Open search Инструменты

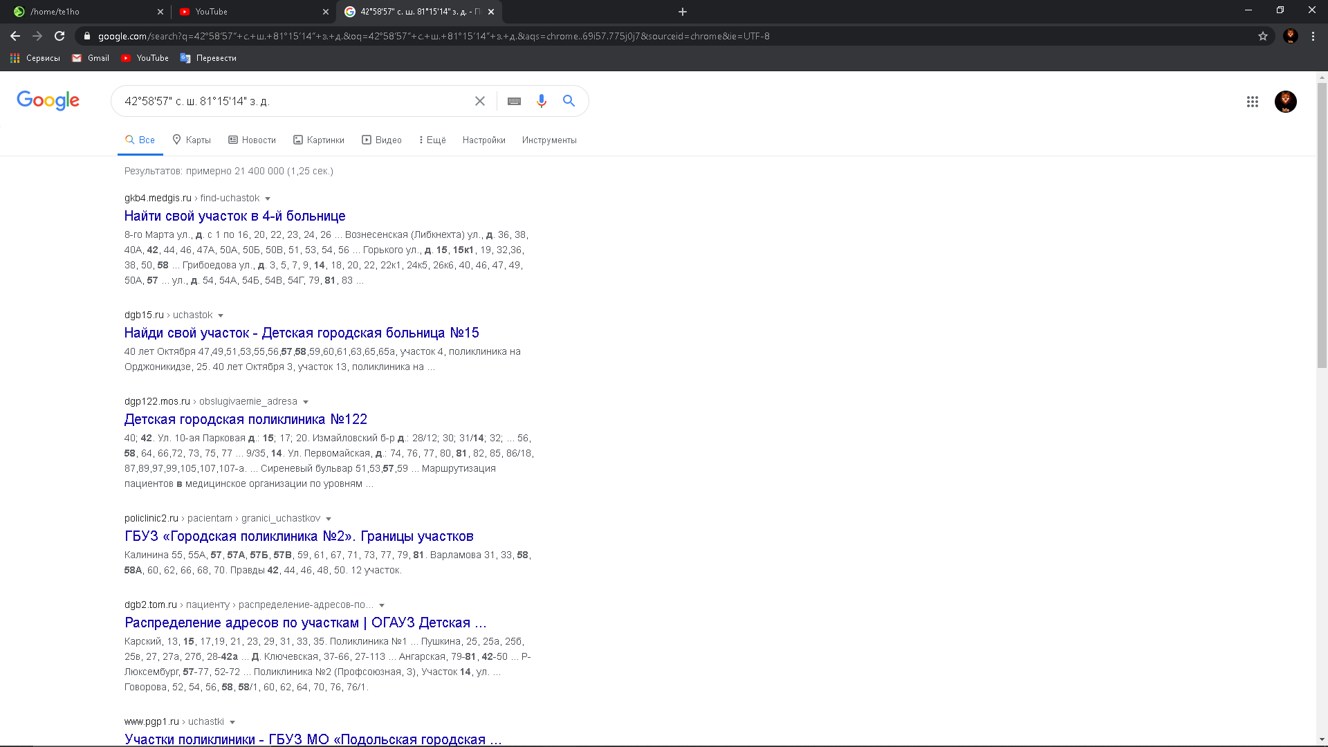point(549,140)
